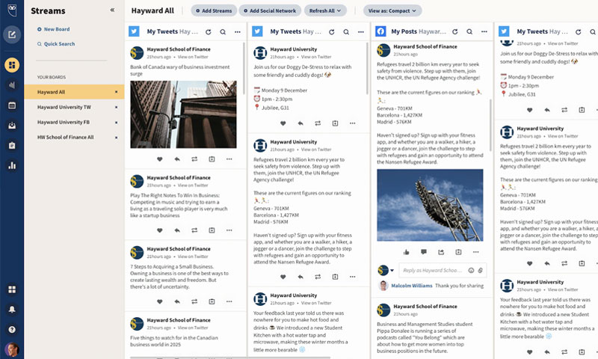Image resolution: width=598 pixels, height=359 pixels.
Task: Like the Doggy De-Stress tweet in second stream
Action: click(283, 123)
